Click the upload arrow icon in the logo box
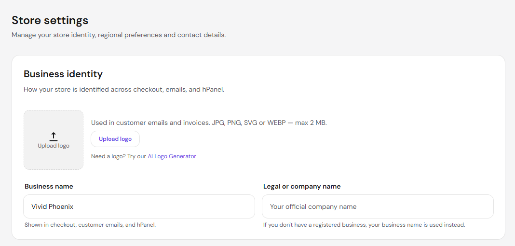Viewport: 515px width, 246px height. (x=54, y=137)
